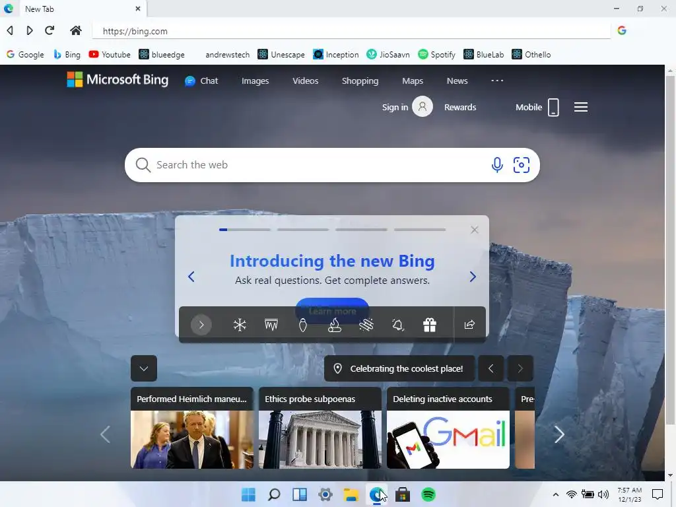The height and width of the screenshot is (507, 676).
Task: Open Performed Heimlich maneuver news card
Action: point(192,428)
